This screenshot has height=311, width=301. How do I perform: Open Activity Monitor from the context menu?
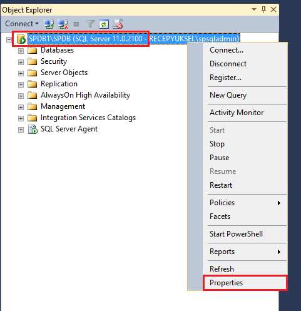[237, 113]
